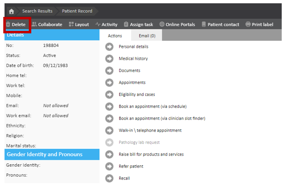Click Print label printer icon

[248, 25]
